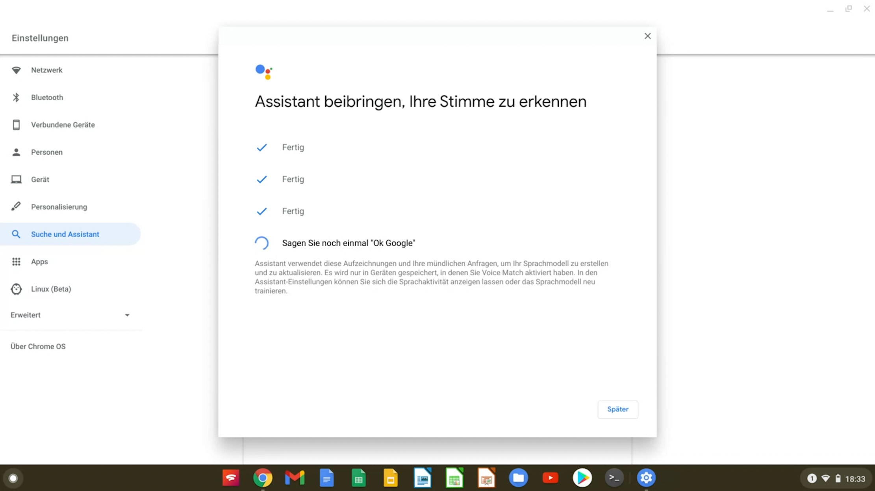Image resolution: width=875 pixels, height=491 pixels.
Task: Click Später button to skip setup
Action: (x=618, y=410)
